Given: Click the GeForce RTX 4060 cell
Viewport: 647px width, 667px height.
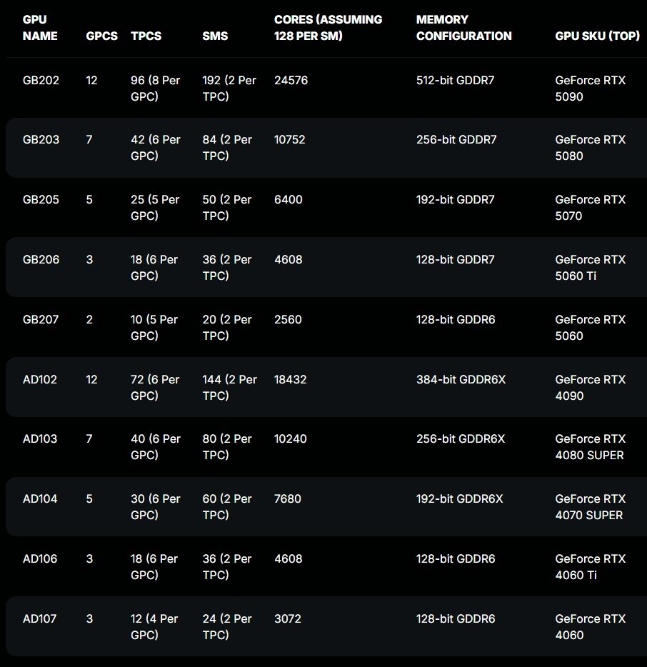Looking at the screenshot, I should (590, 626).
